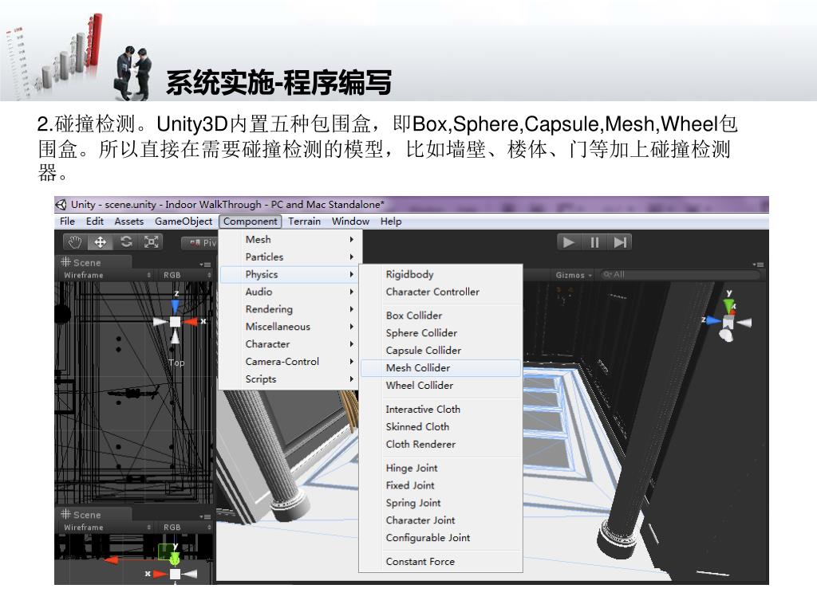Choose Wheel Collider
This screenshot has width=817, height=612.
click(440, 386)
